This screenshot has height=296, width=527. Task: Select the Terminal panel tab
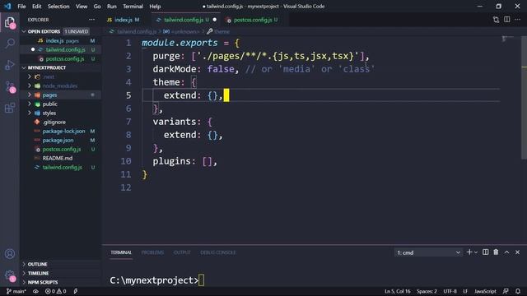[x=121, y=252]
